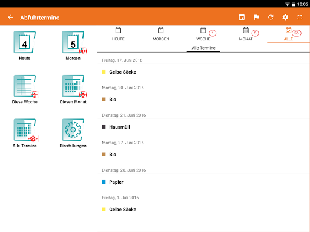Open the Heute tile showing 4
Screen dimensions: 310x232
pyautogui.click(x=25, y=45)
